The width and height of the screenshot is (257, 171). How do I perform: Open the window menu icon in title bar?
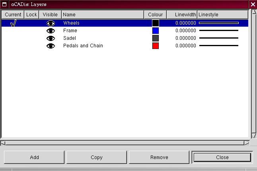4,4
